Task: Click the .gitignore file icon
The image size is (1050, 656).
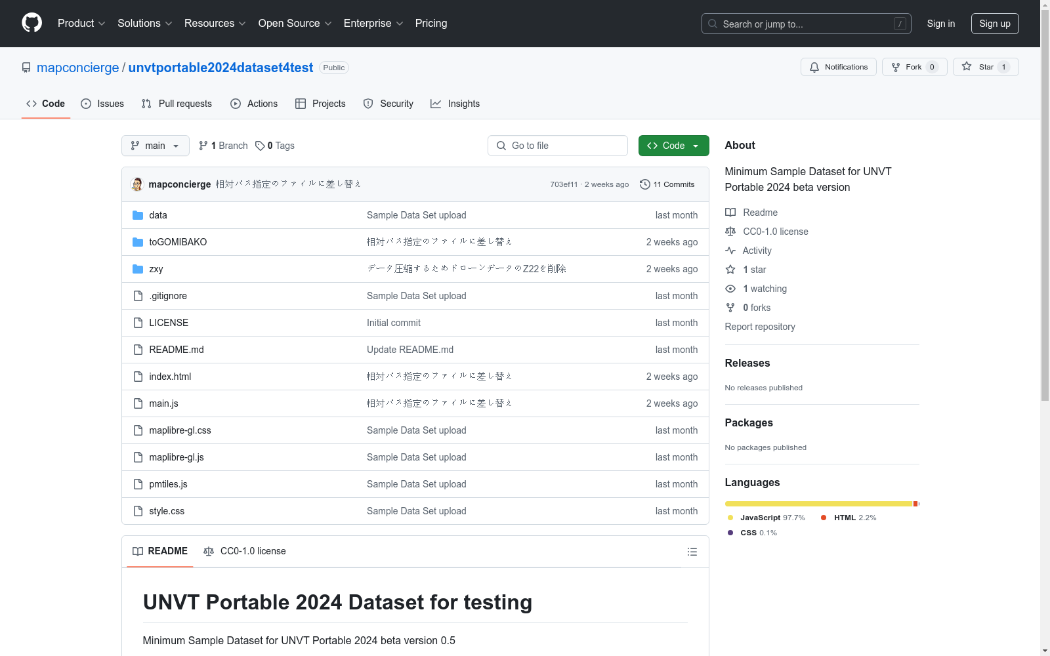Action: 138,296
